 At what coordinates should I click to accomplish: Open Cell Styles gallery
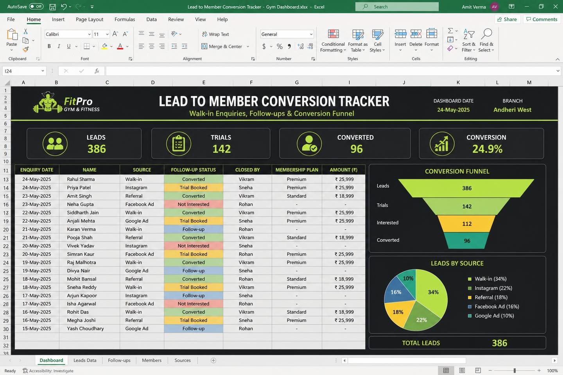377,41
